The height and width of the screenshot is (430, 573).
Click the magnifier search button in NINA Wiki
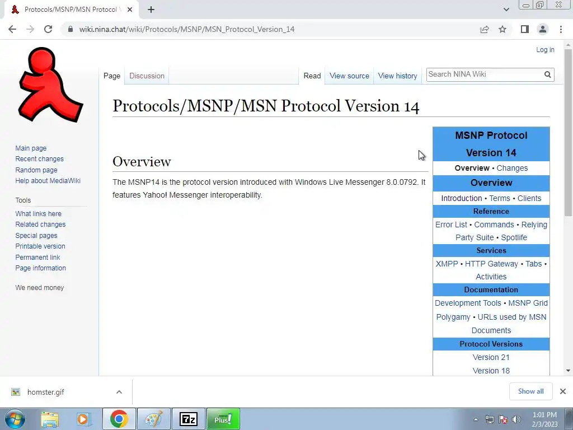(547, 74)
